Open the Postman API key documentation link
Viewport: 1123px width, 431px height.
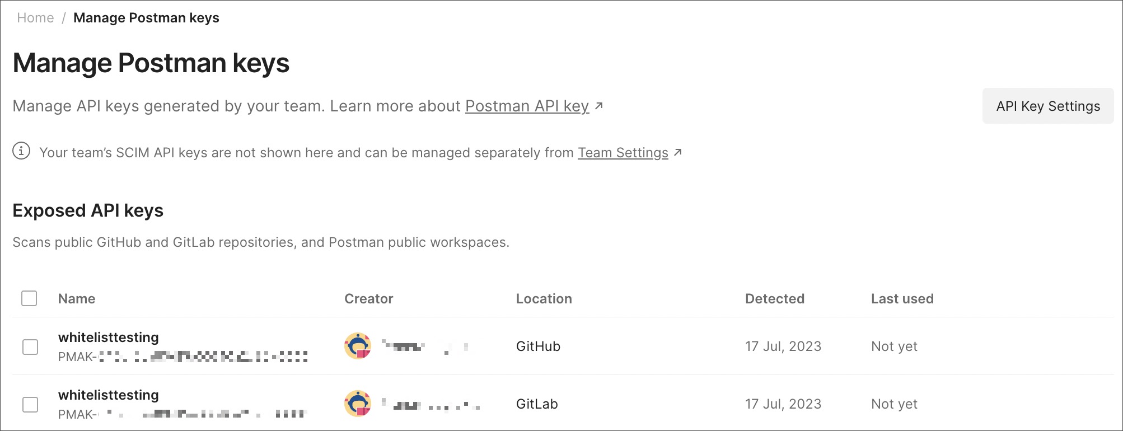coord(527,106)
